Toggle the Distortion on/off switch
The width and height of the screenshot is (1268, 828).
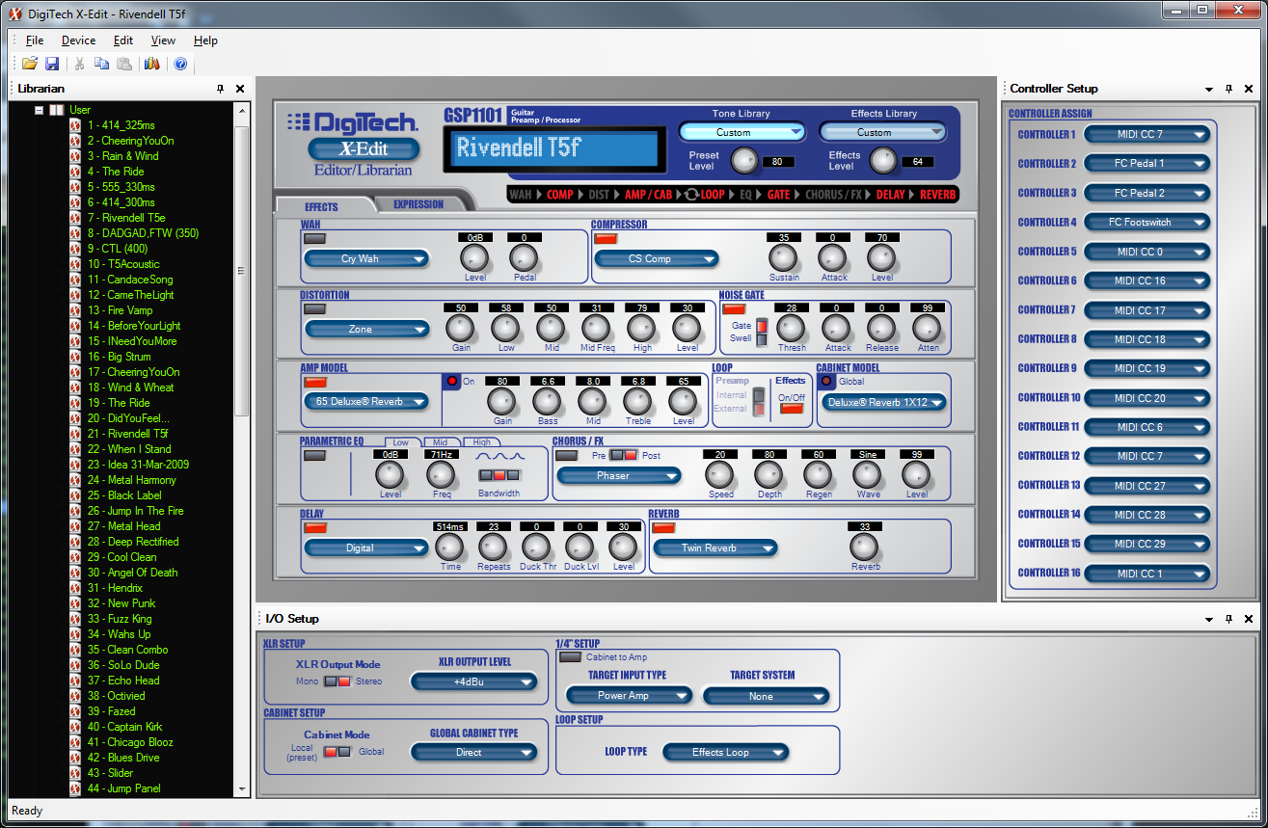click(314, 309)
